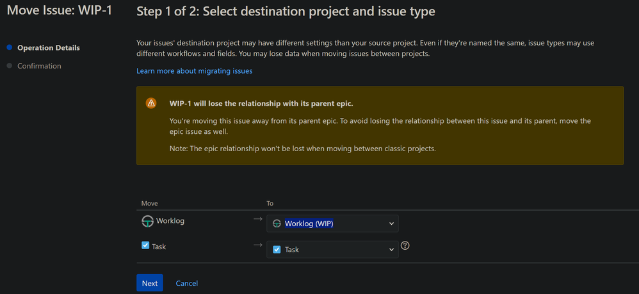Open Learn more about migrating issues
Viewport: 639px width, 294px height.
point(194,71)
